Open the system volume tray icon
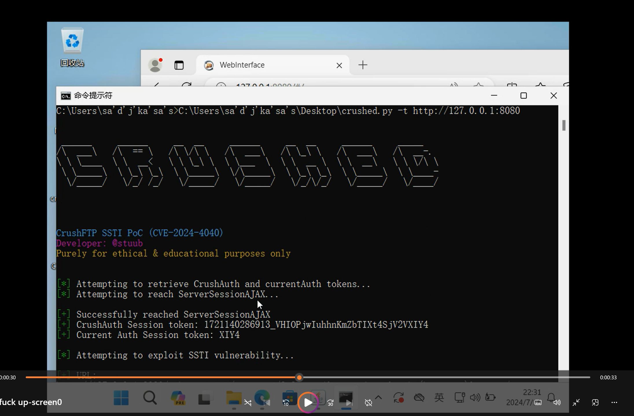 [475, 398]
